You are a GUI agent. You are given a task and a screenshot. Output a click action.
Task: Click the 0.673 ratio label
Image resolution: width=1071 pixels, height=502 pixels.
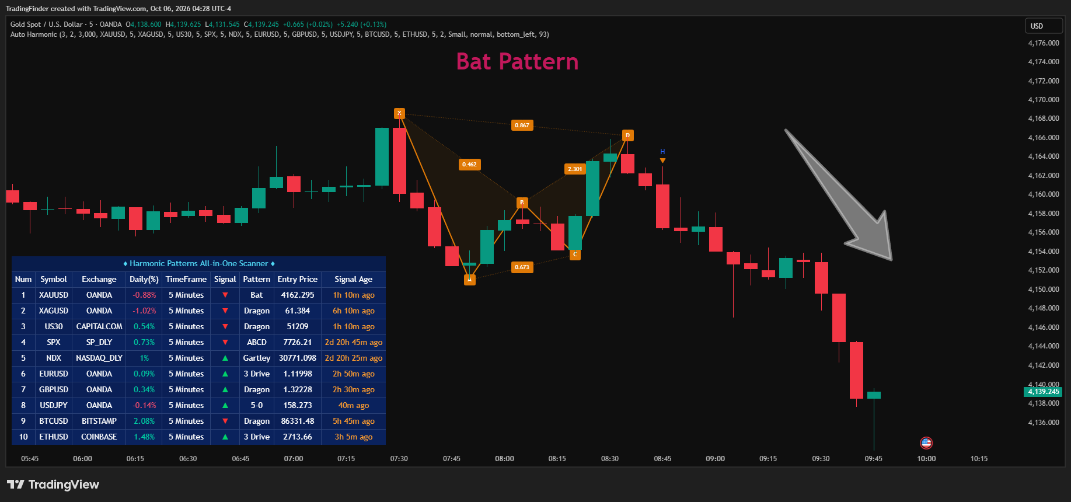tap(522, 267)
